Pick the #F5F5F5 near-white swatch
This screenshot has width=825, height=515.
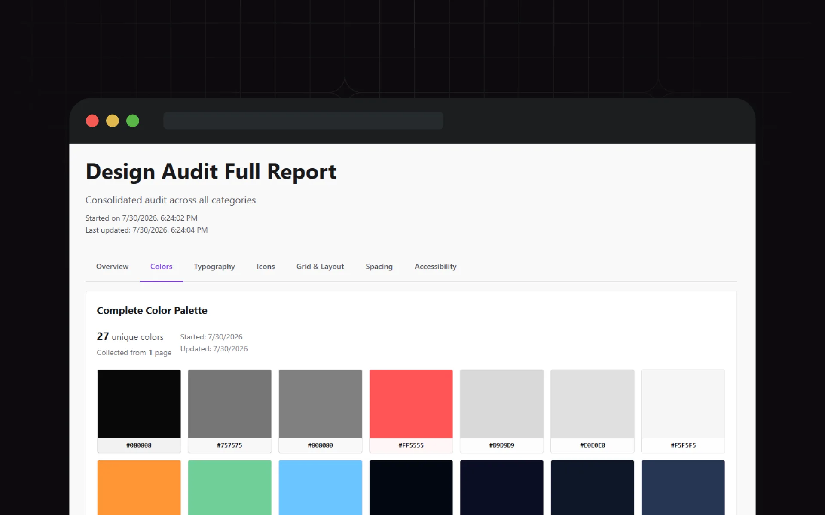(x=683, y=411)
